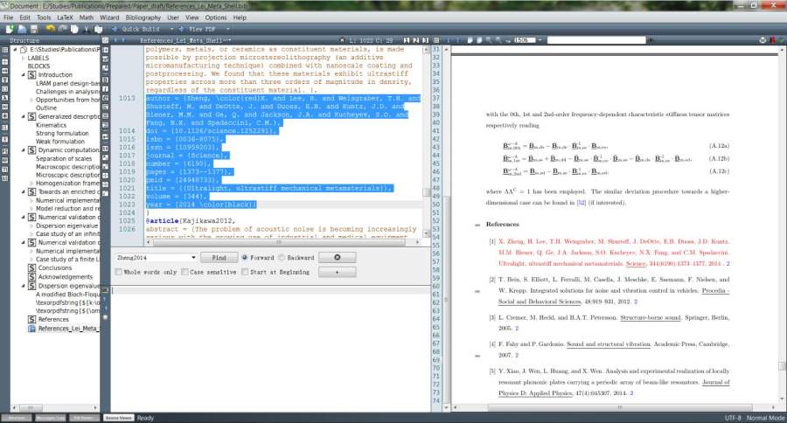Open the Wizard menu
Screen dimensions: 787x423
109,17
